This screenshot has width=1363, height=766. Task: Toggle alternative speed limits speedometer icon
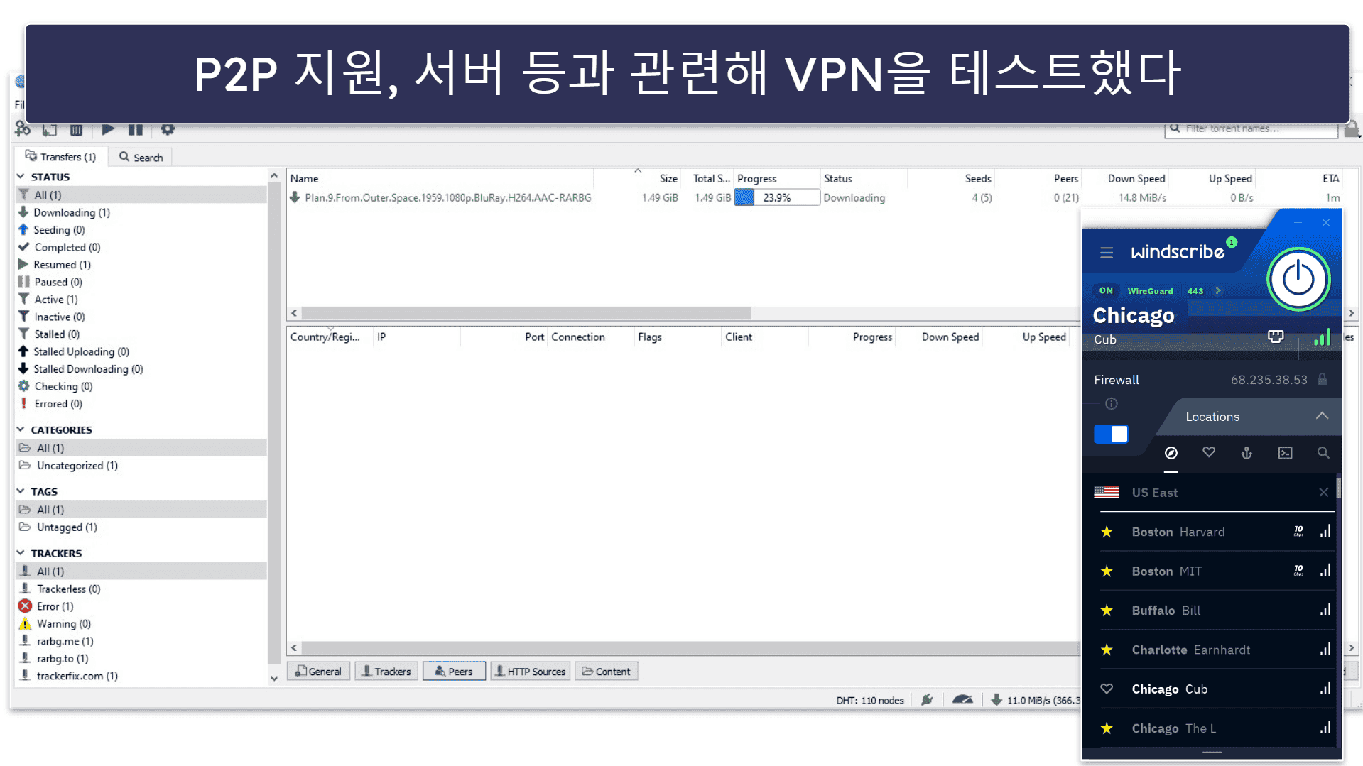tap(962, 700)
